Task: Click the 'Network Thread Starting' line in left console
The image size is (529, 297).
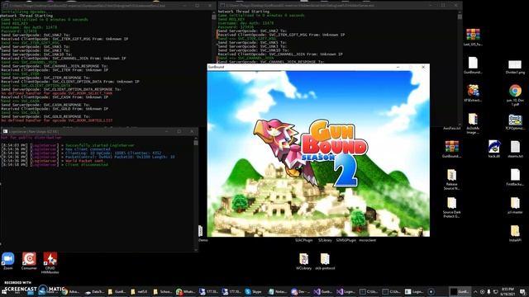Action: (x=26, y=16)
